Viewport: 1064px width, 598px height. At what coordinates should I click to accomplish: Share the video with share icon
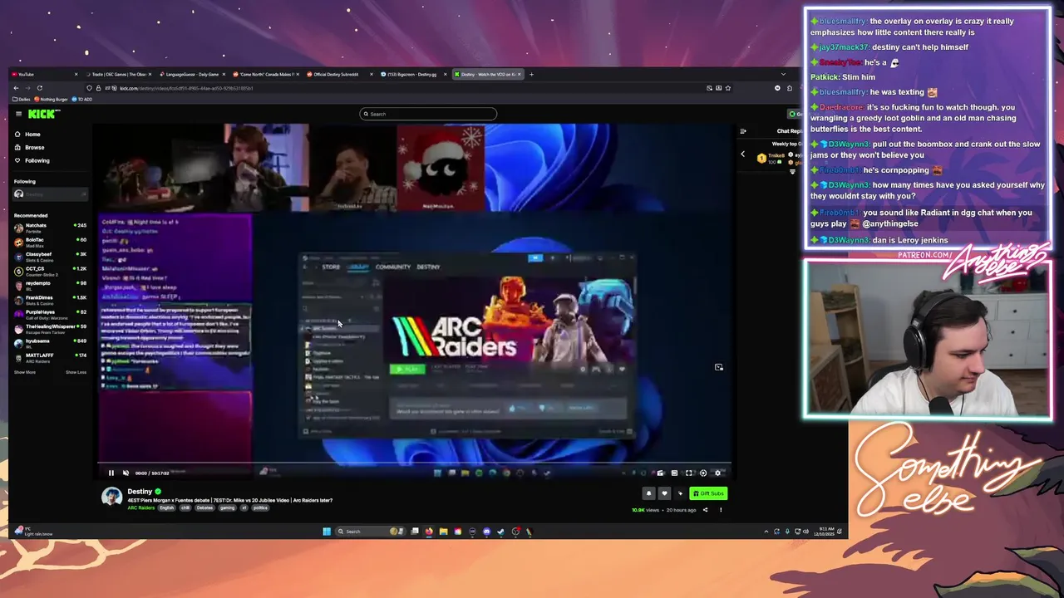click(705, 510)
